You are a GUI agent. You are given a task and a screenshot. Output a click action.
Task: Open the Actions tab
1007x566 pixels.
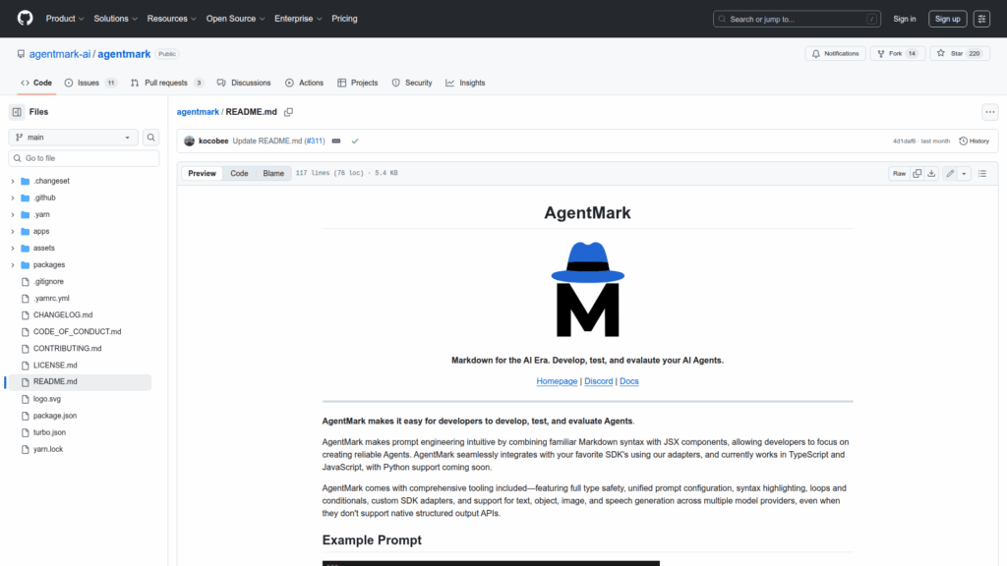coord(305,83)
